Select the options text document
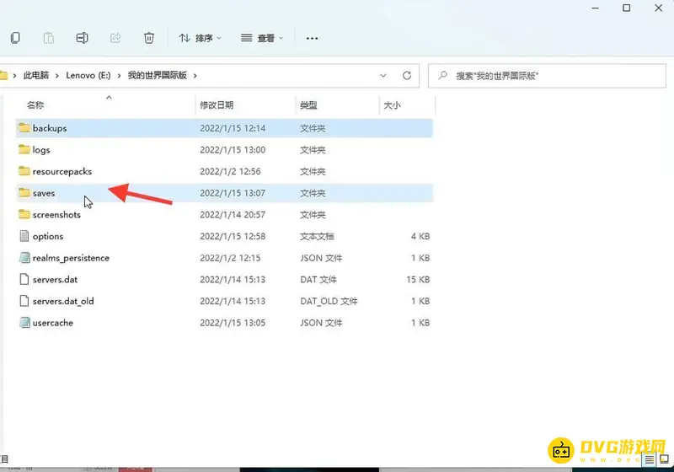Image resolution: width=674 pixels, height=472 pixels. (x=48, y=237)
